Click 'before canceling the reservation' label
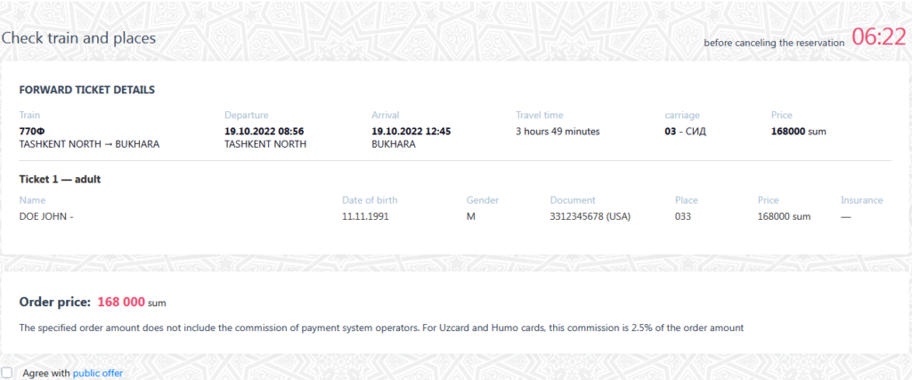This screenshot has width=912, height=380. (774, 43)
